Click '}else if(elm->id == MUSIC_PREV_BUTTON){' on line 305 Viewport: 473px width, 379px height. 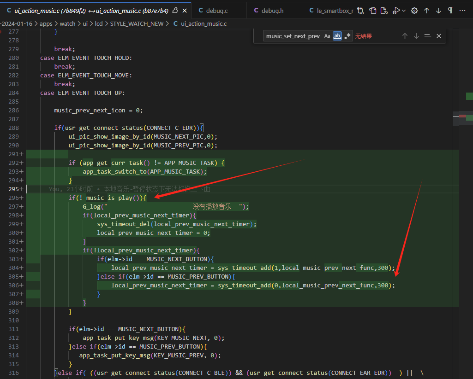point(166,277)
